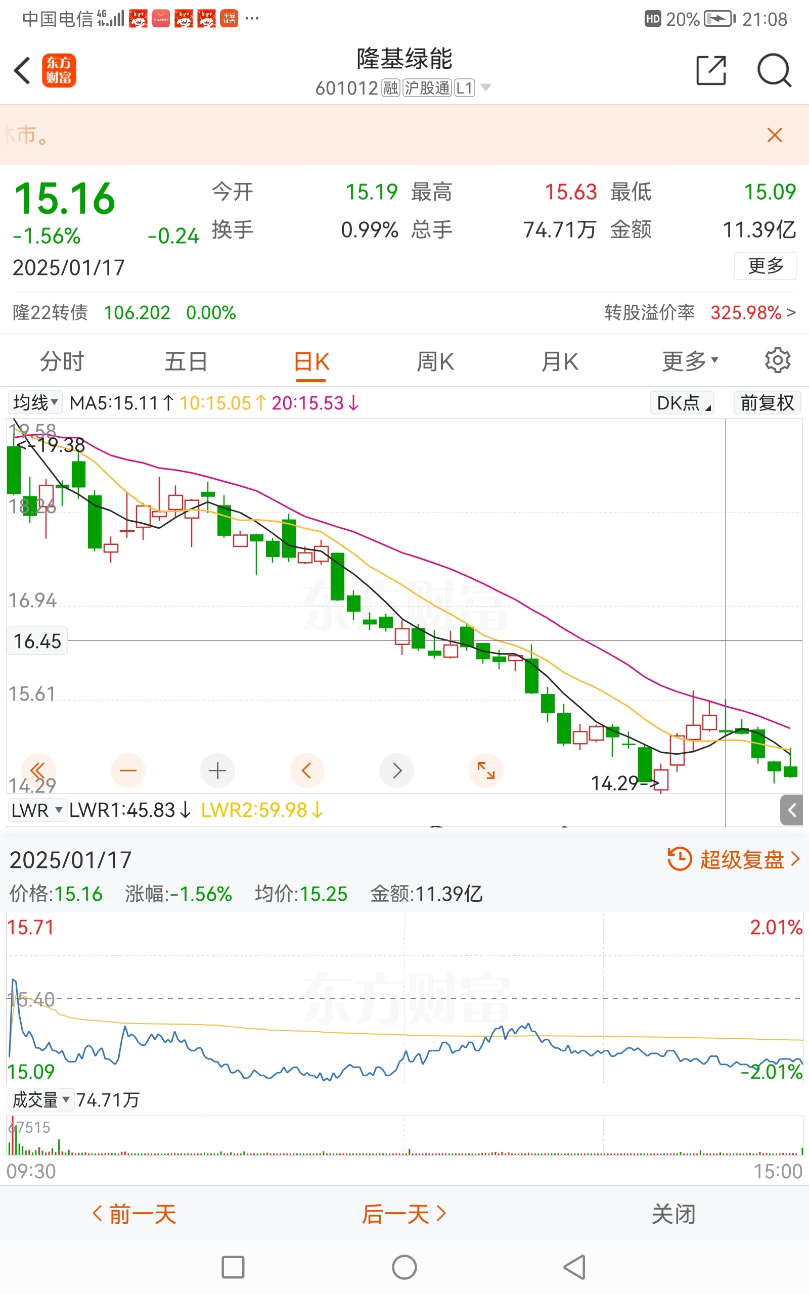Tap the 隆基绿能 stock title

click(x=404, y=58)
